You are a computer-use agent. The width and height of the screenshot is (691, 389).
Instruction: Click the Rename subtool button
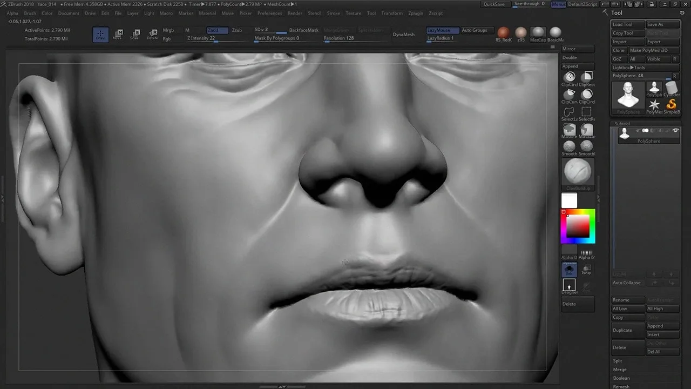(628, 300)
